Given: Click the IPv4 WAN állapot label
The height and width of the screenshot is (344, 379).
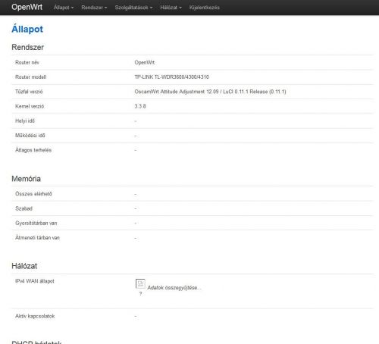Looking at the screenshot, I should pos(35,281).
